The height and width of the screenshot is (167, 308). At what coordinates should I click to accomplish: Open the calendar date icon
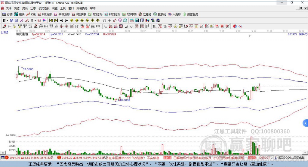(x=132, y=20)
